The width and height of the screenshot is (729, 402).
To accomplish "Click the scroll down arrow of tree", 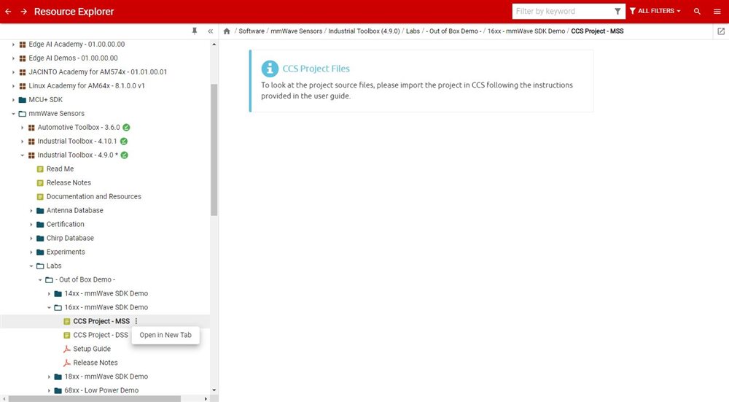I will (214, 390).
